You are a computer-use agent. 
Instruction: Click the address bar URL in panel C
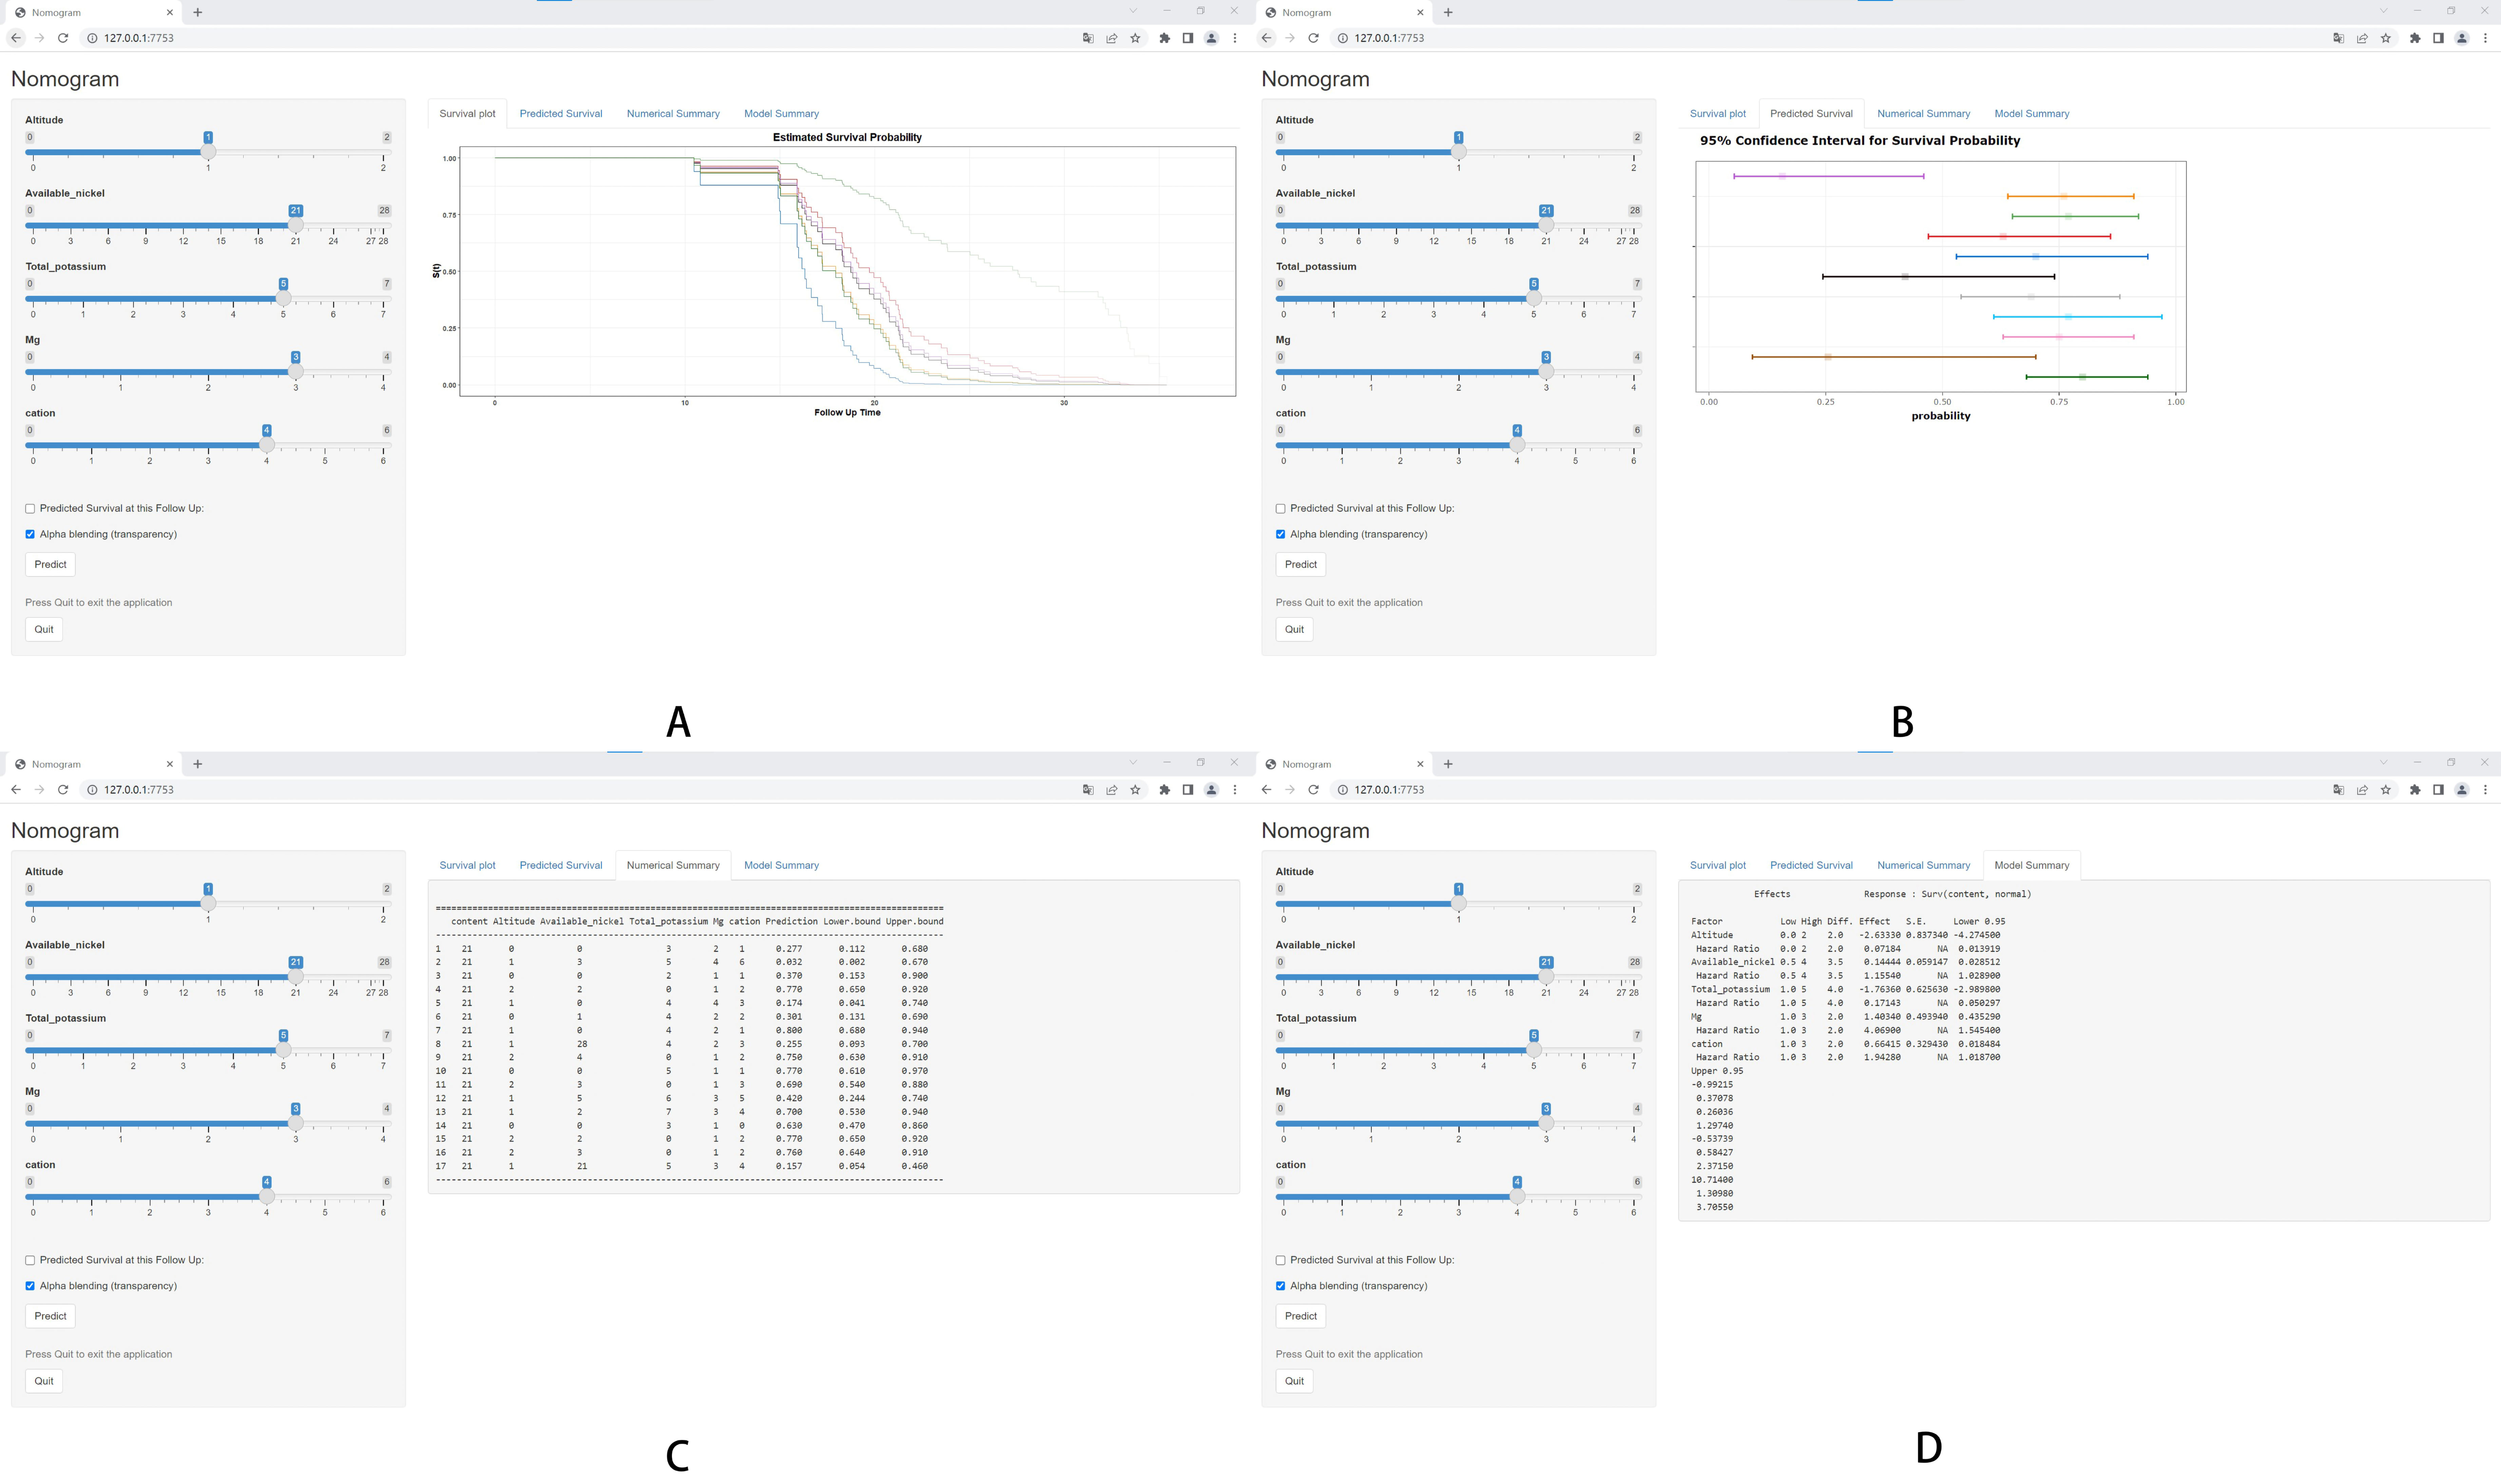point(139,790)
